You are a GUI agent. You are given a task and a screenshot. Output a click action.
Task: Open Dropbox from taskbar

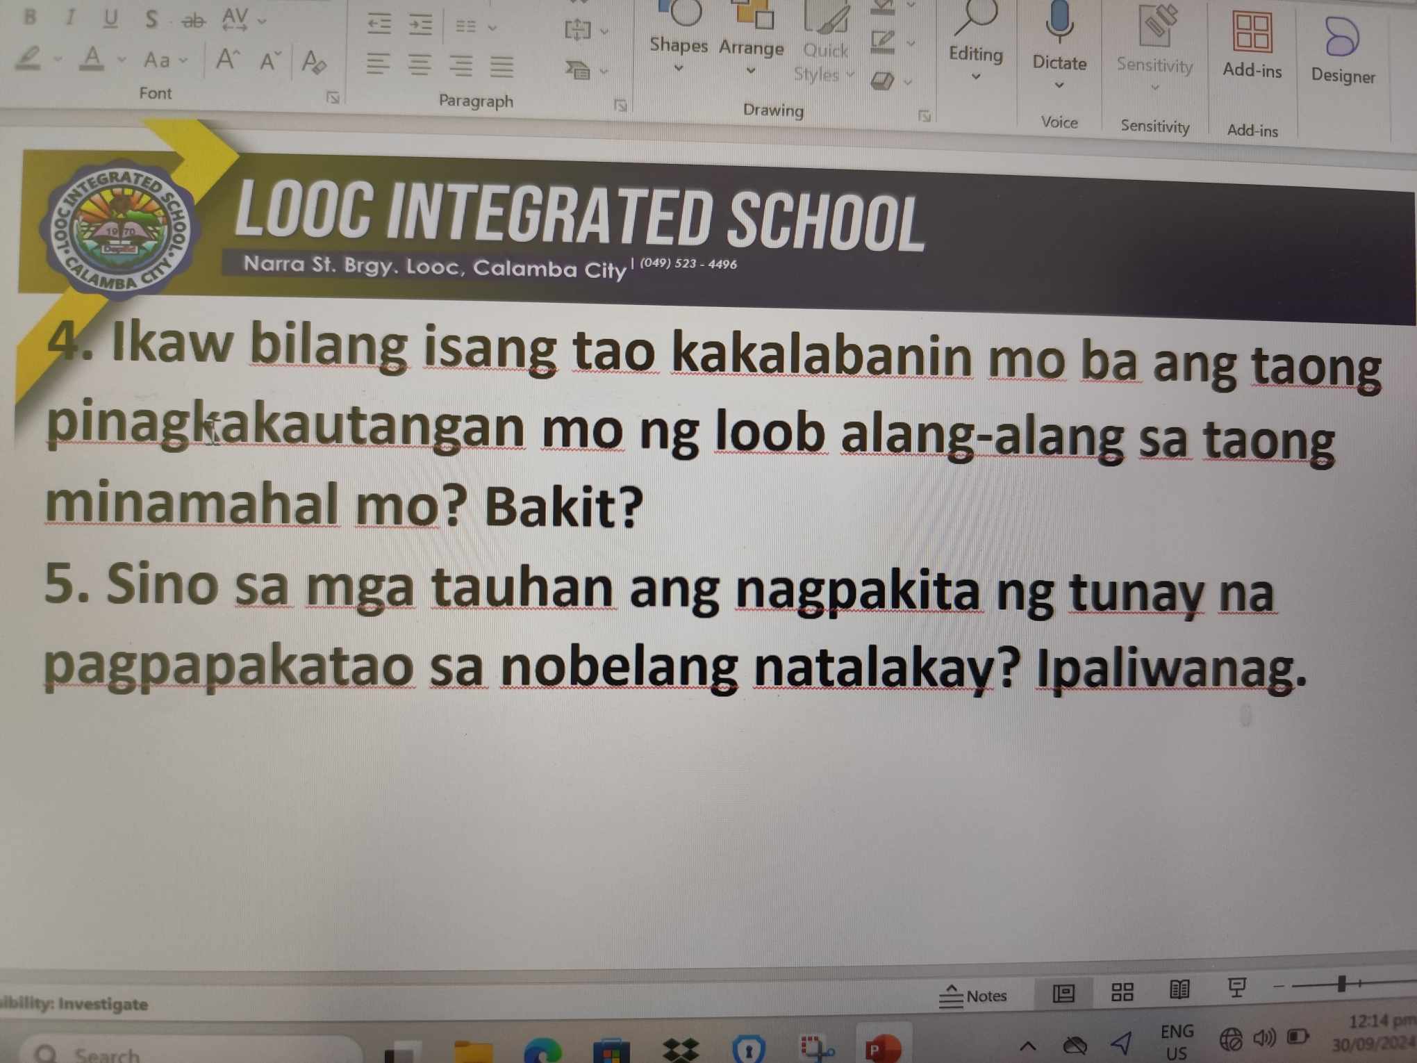[x=680, y=1050]
